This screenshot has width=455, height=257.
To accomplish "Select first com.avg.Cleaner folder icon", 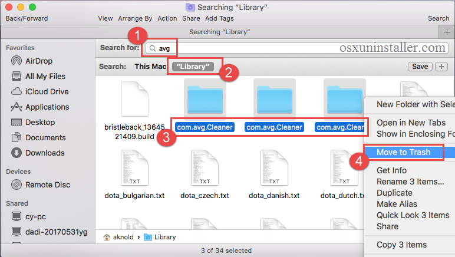I will click(205, 99).
